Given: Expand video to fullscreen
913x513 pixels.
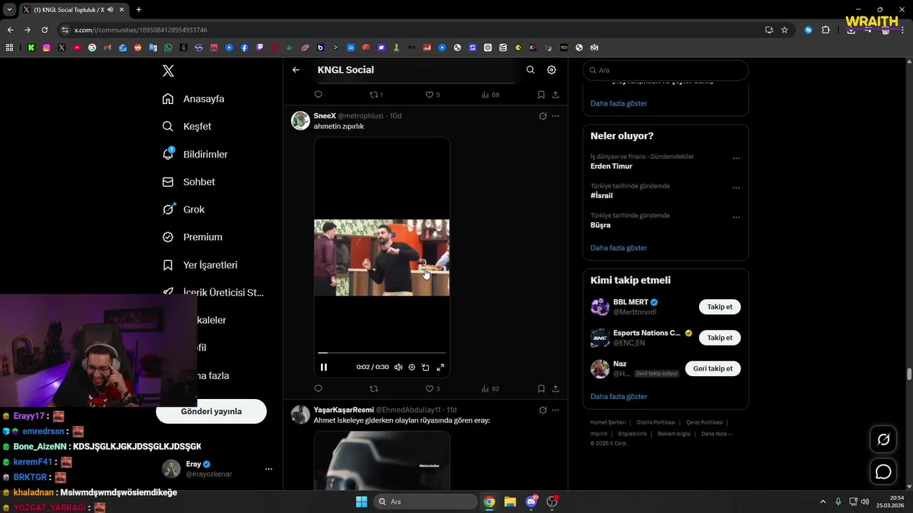Looking at the screenshot, I should tap(440, 367).
